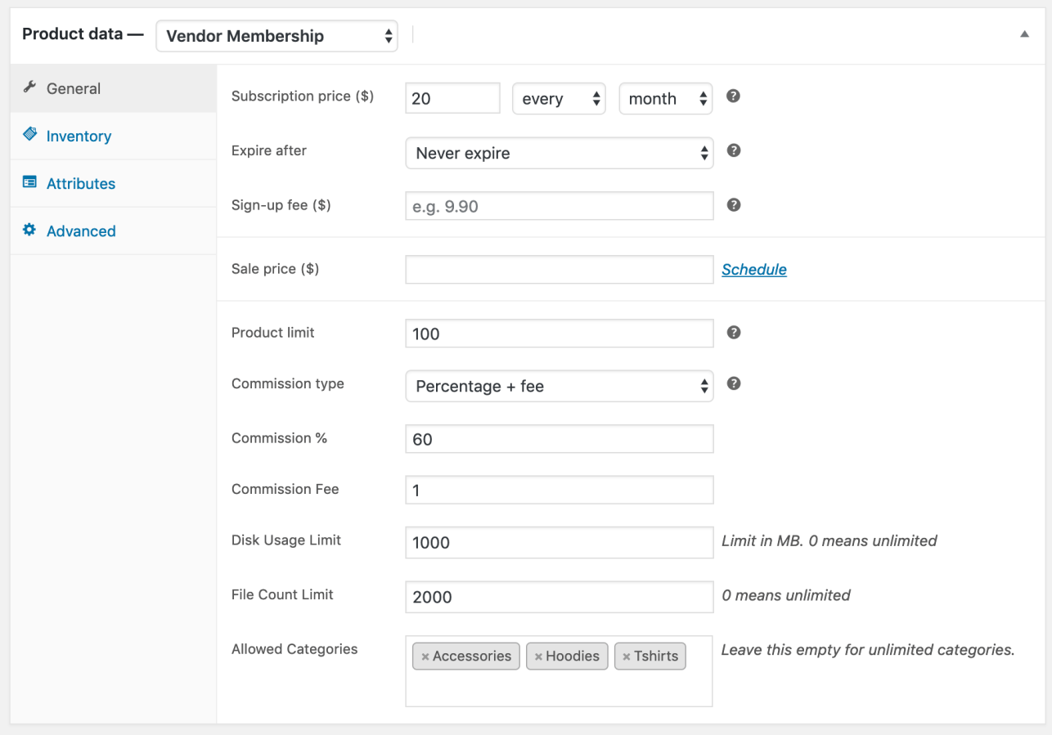Click into the Sign-up fee field
This screenshot has height=735, width=1052.
click(559, 206)
